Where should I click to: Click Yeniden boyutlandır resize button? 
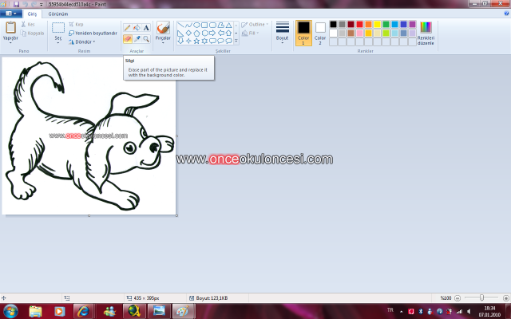coord(93,33)
